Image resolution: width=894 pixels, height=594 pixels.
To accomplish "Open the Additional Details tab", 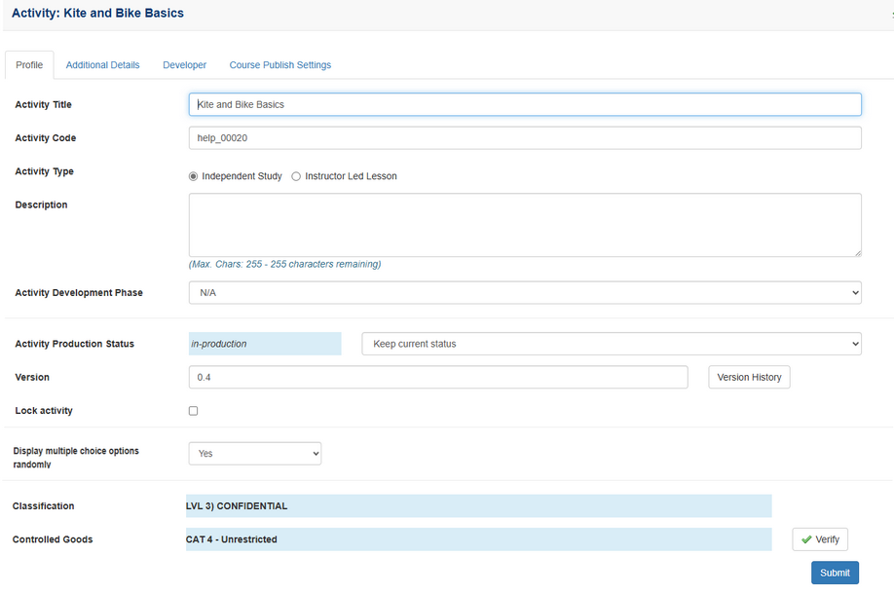I will [x=102, y=65].
